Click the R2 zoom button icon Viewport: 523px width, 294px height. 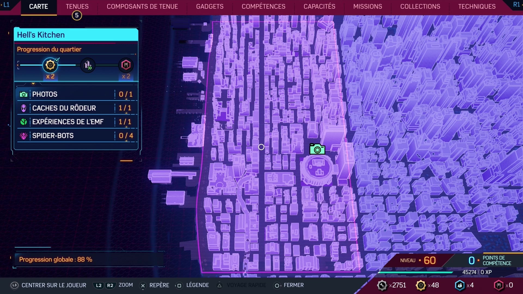(110, 285)
